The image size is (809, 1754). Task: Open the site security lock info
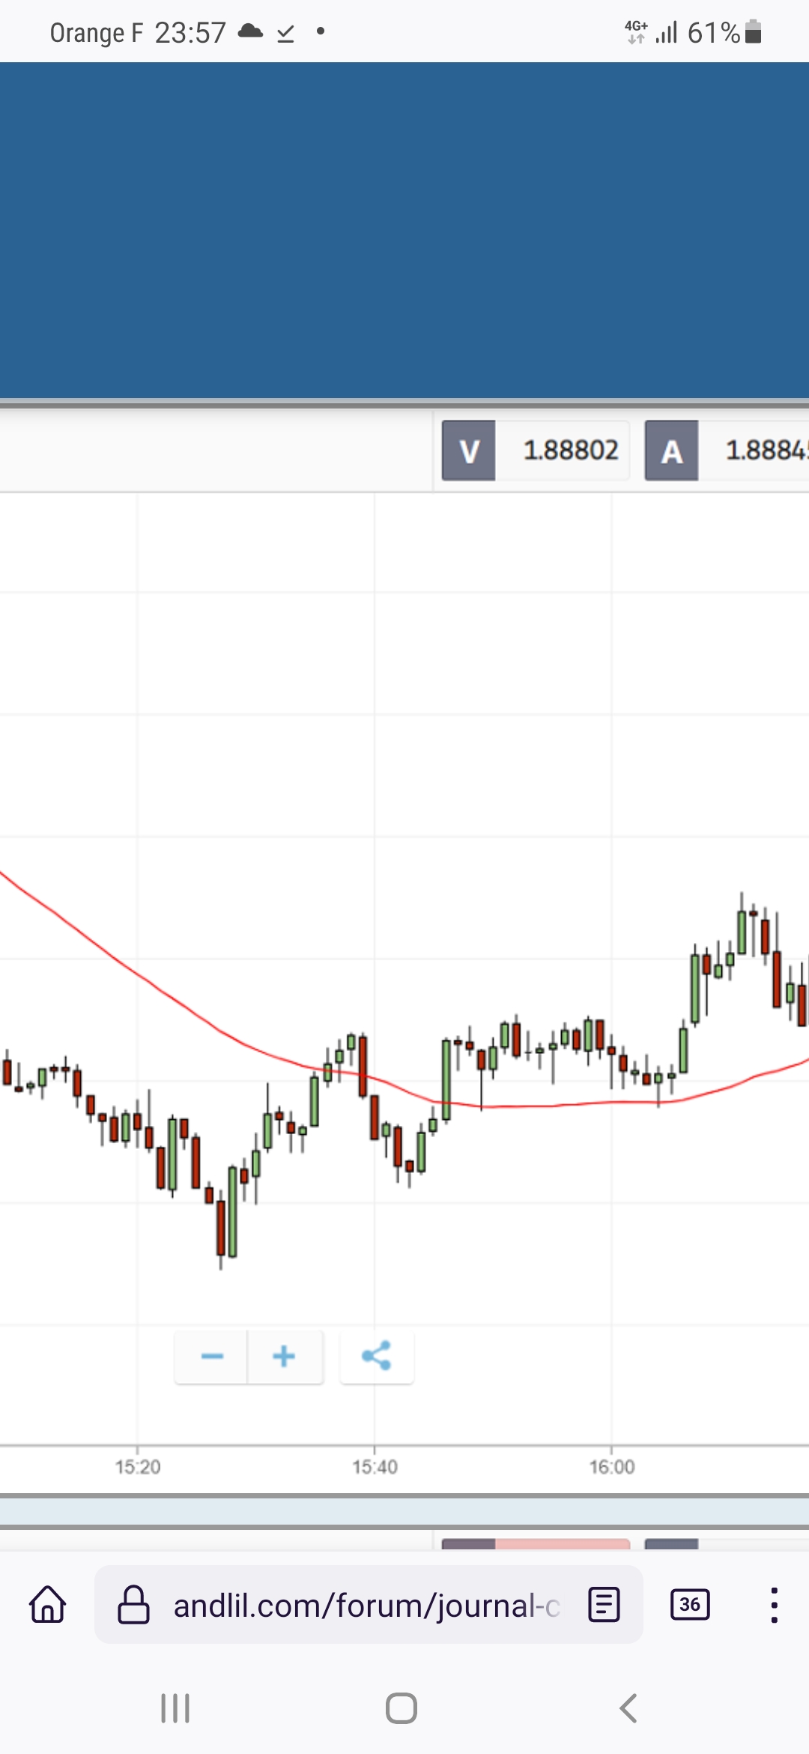point(134,1605)
